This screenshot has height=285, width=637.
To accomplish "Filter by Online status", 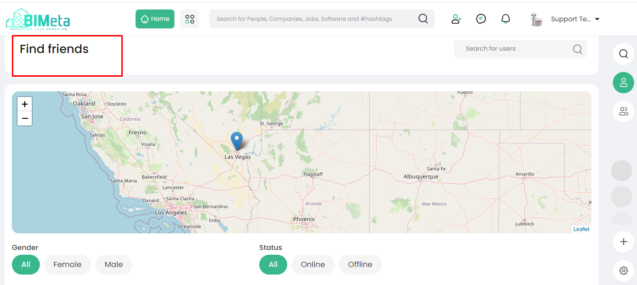I will tap(313, 265).
